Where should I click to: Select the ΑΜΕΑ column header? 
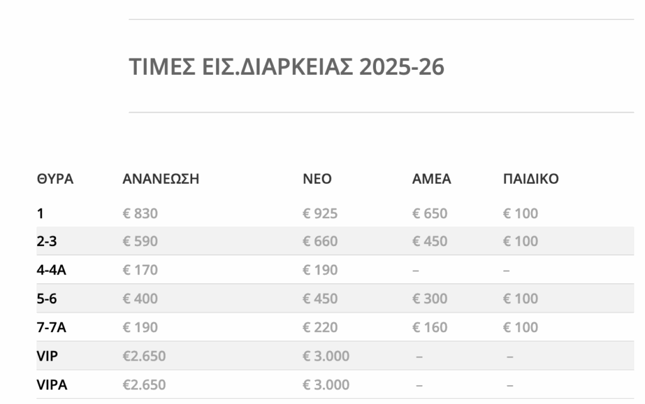point(431,179)
